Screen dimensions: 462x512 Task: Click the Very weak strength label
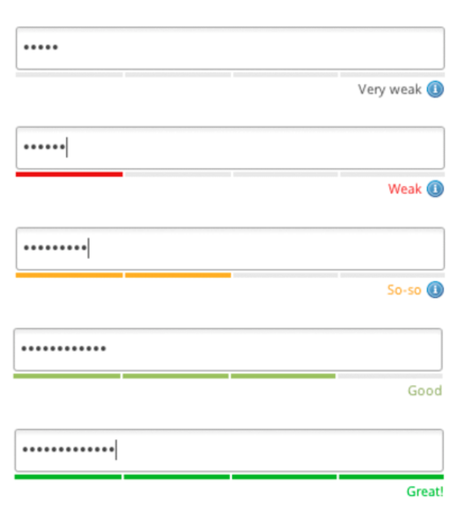click(x=390, y=89)
